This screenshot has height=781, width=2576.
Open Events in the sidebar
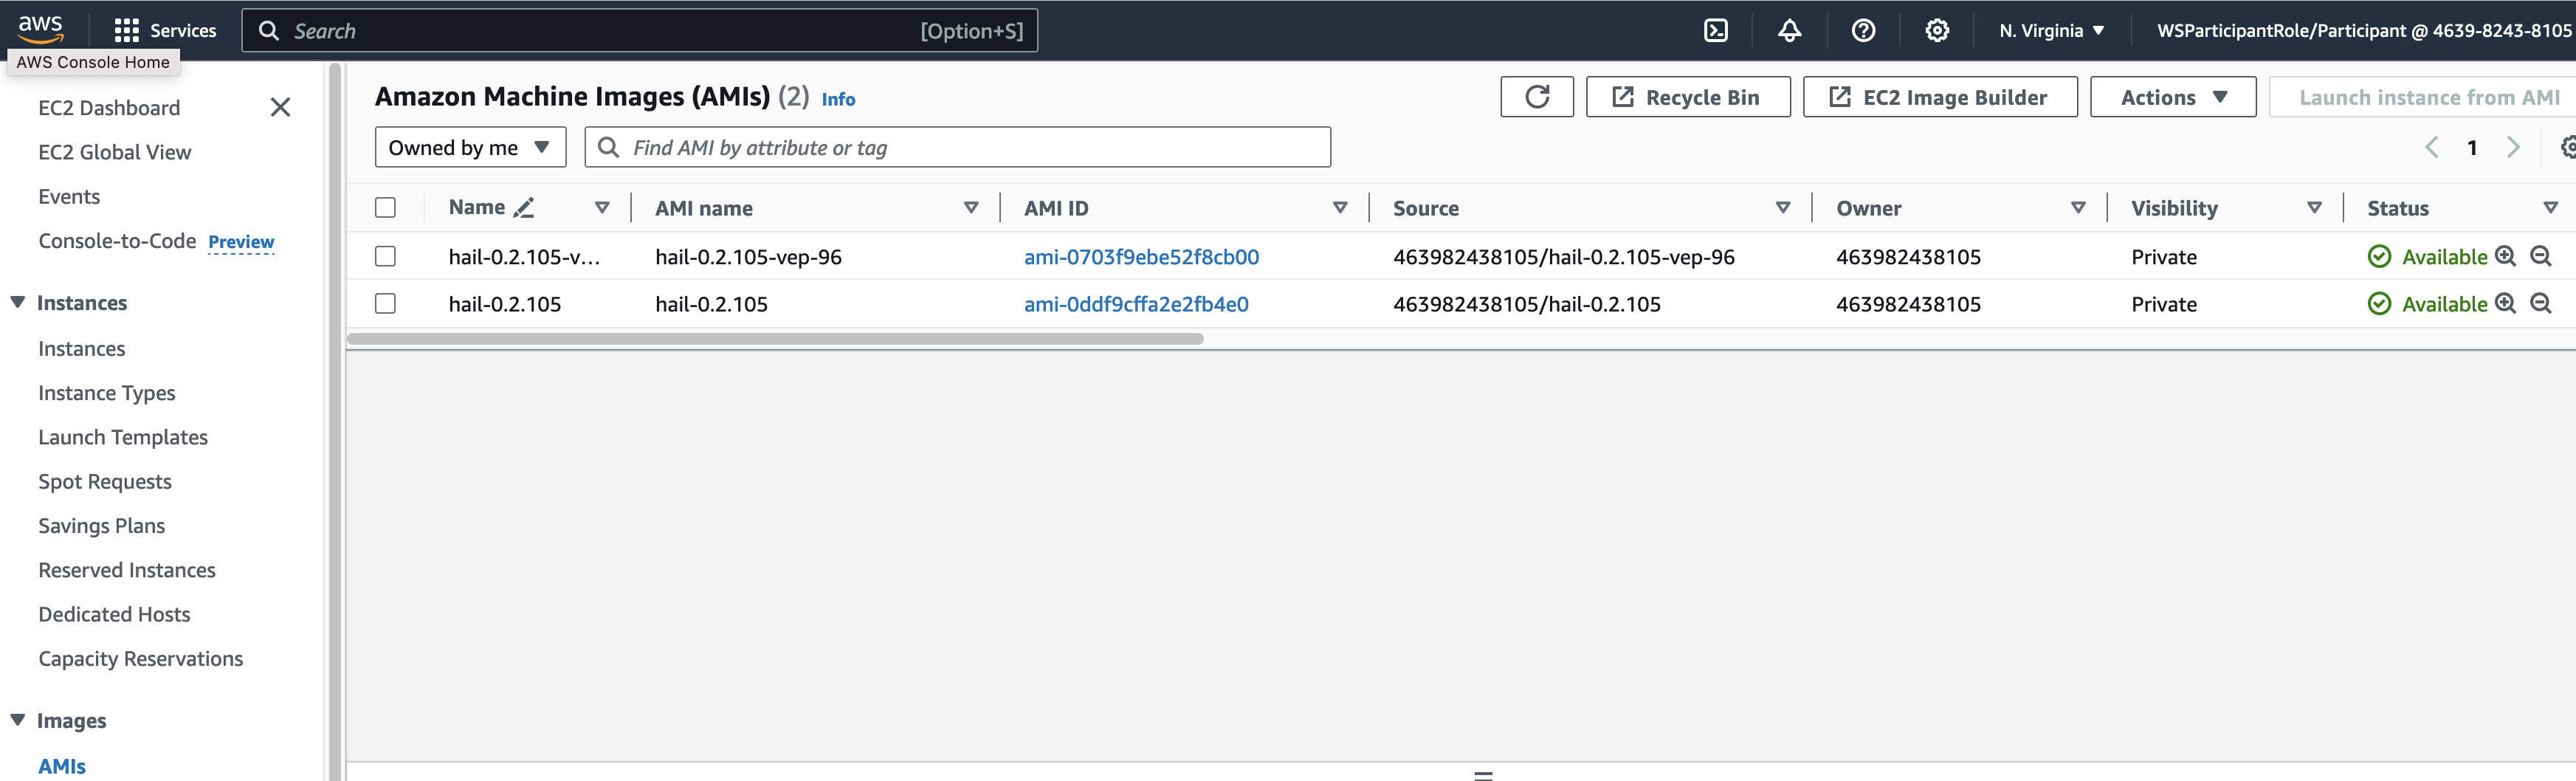point(69,196)
